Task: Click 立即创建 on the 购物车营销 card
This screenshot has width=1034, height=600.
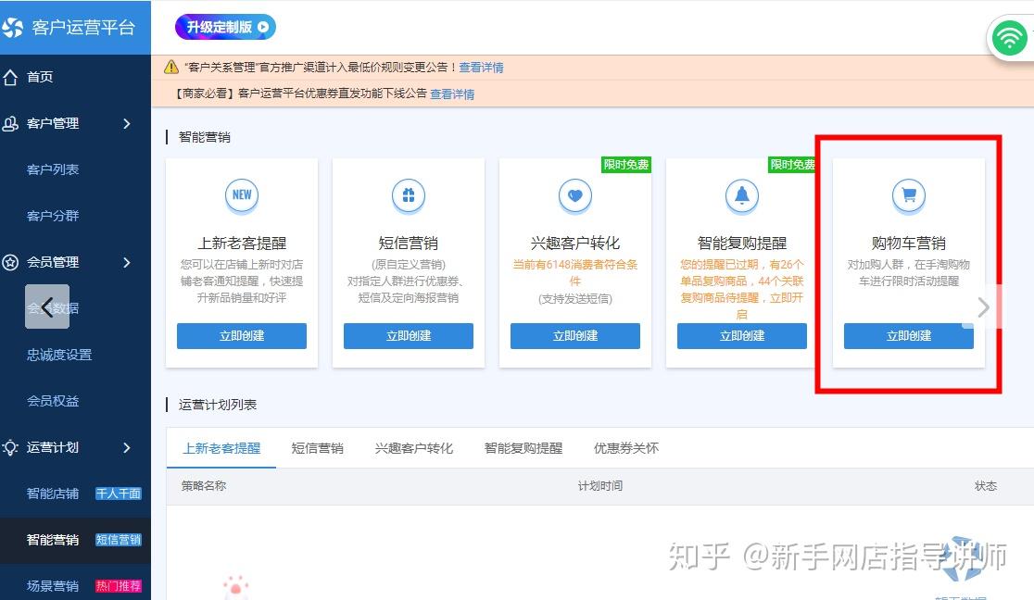Action: click(x=908, y=336)
